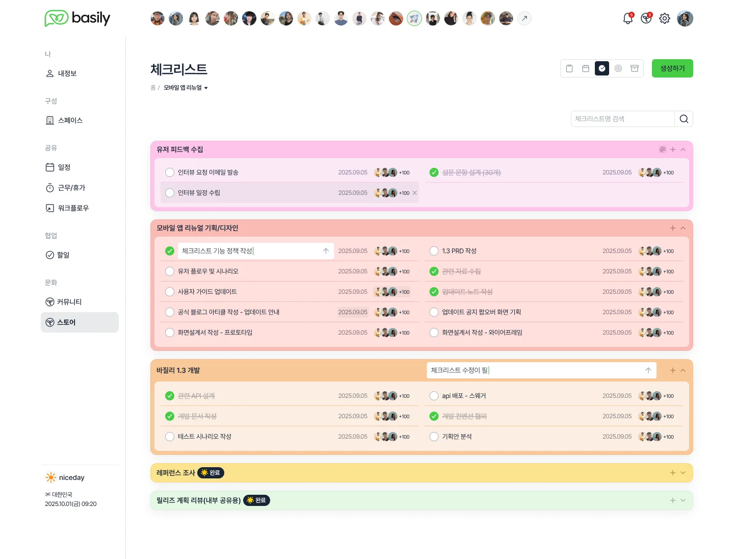Image resolution: width=734 pixels, height=559 pixels.
Task: Click the sprout icon with red badge
Action: 646,19
